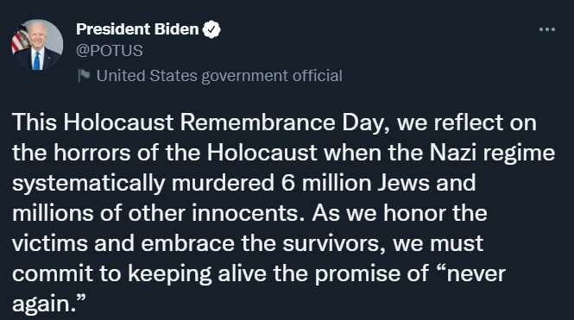
Task: Click the words "As we honor the"
Action: (x=400, y=213)
